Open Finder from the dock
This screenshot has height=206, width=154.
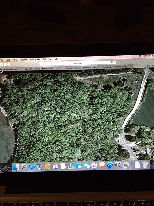[x=16, y=167]
